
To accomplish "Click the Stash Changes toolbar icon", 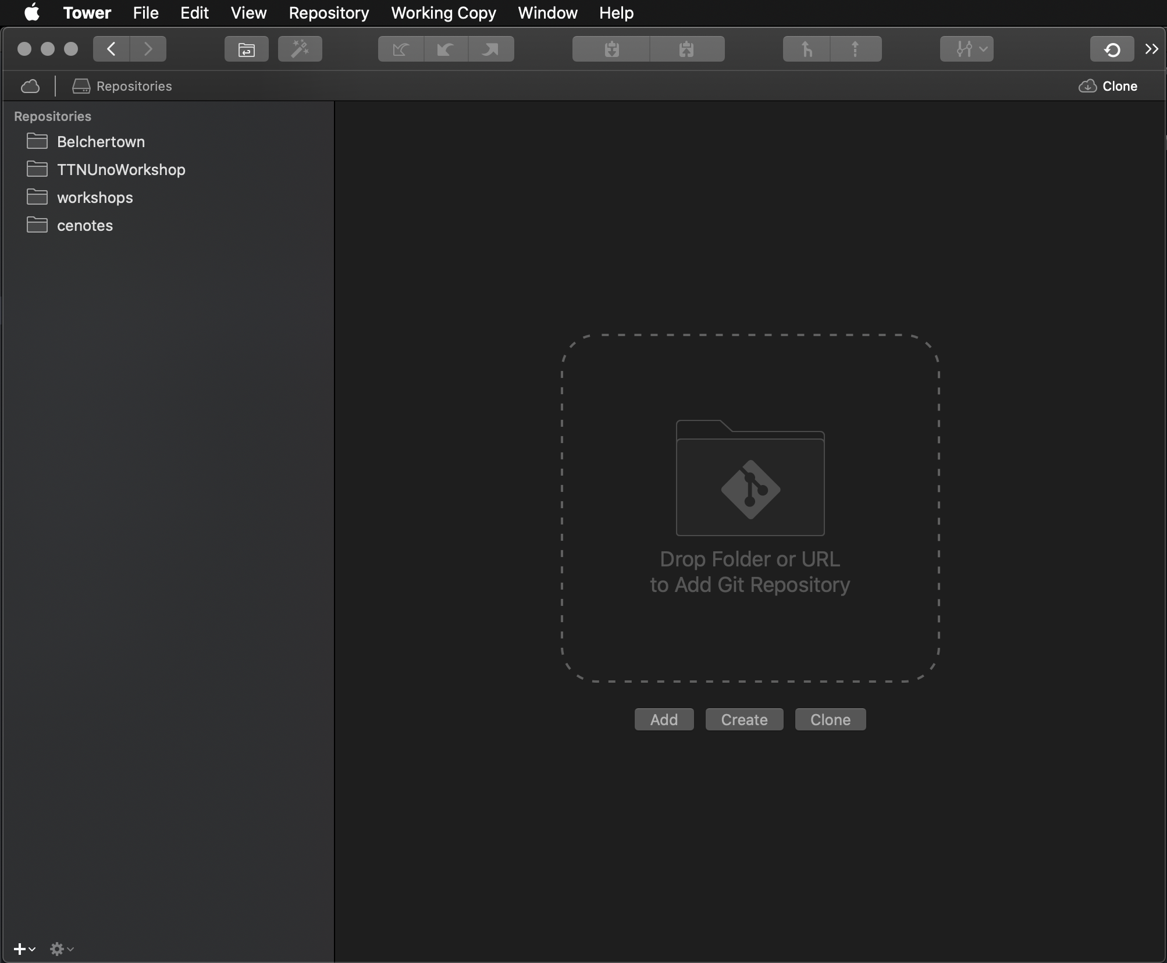I will tap(611, 49).
